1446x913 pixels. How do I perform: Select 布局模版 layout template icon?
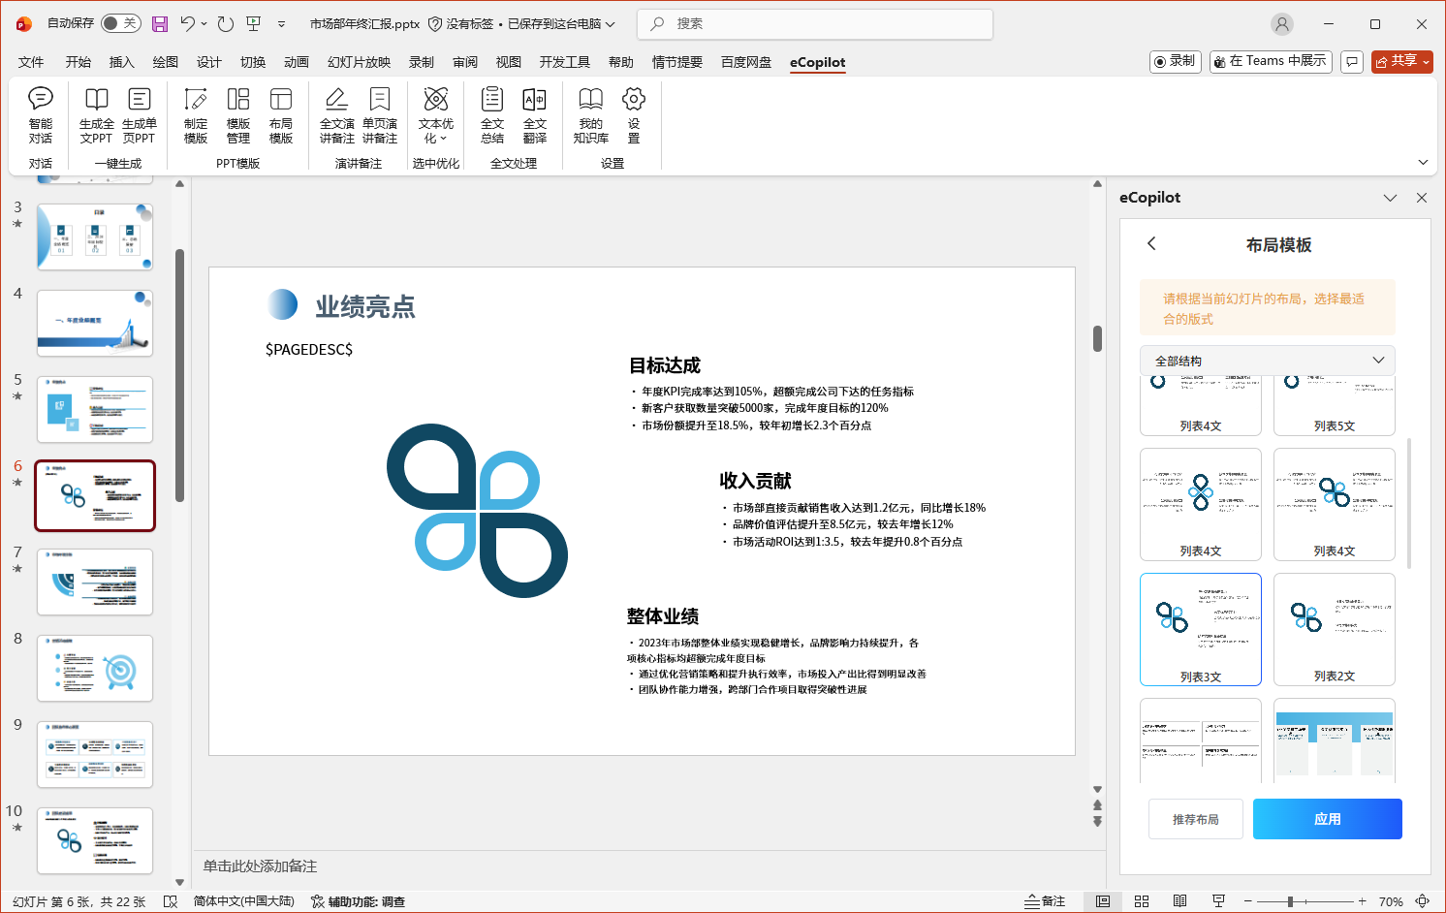(281, 114)
